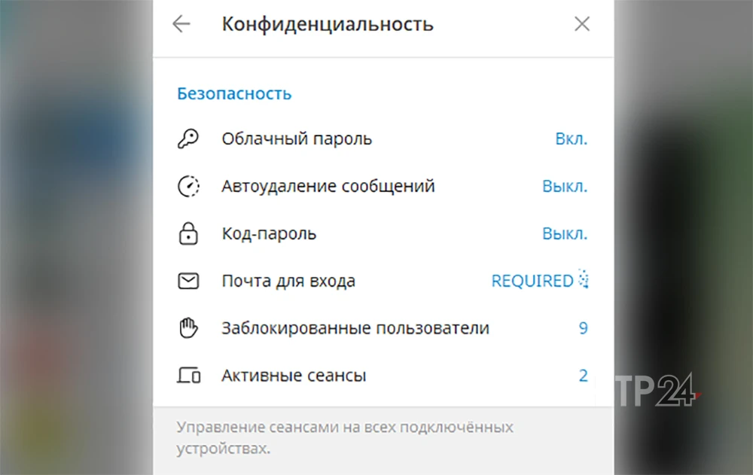753x475 pixels.
Task: Click the loading spinner after REQUIRED
Action: click(x=584, y=280)
